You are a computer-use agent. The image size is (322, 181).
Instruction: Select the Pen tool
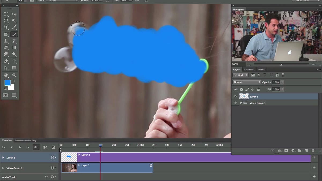pos(6,61)
